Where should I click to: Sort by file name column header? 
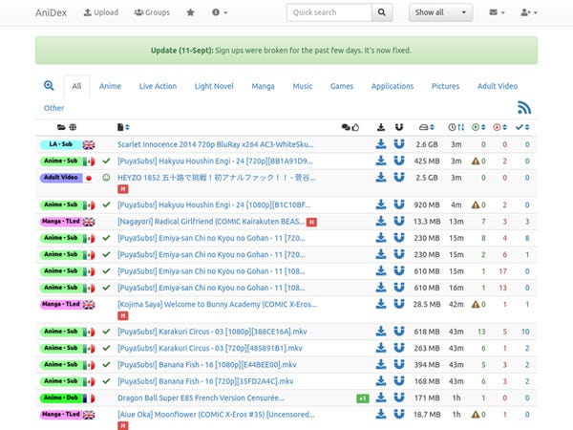click(x=123, y=127)
